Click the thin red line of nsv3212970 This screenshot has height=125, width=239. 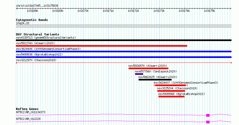[x=124, y=63]
